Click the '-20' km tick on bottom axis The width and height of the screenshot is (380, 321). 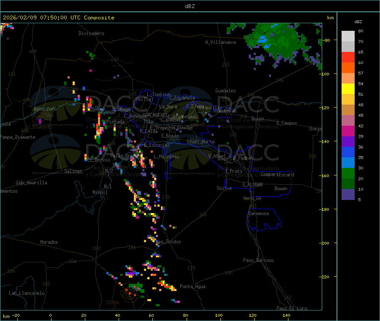coord(16,315)
